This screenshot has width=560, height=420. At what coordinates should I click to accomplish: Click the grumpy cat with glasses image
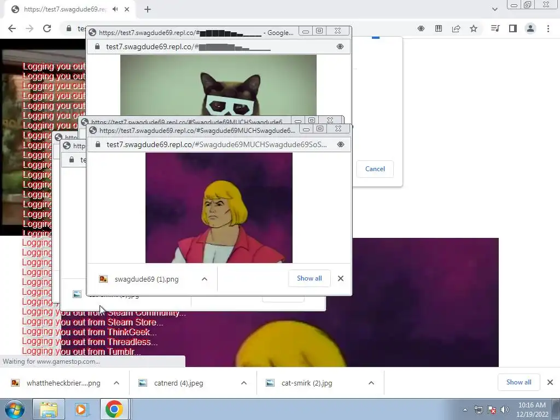click(218, 85)
